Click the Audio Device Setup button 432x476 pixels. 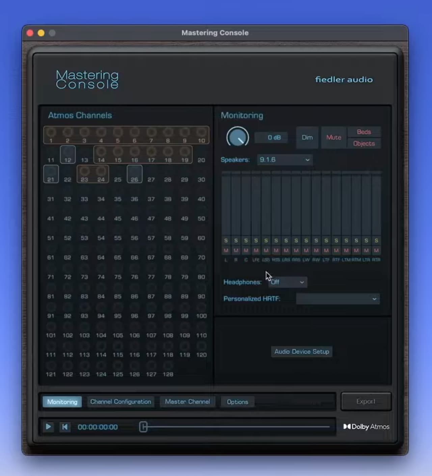301,352
